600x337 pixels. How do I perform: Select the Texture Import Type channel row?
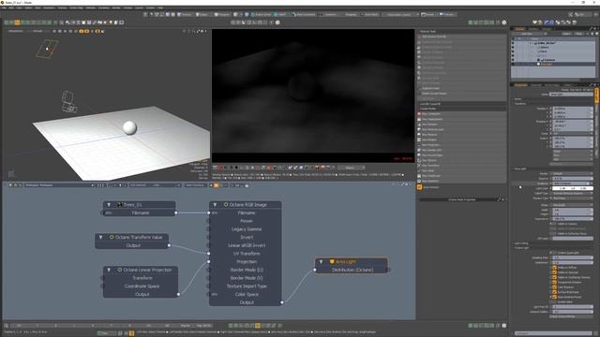click(247, 286)
